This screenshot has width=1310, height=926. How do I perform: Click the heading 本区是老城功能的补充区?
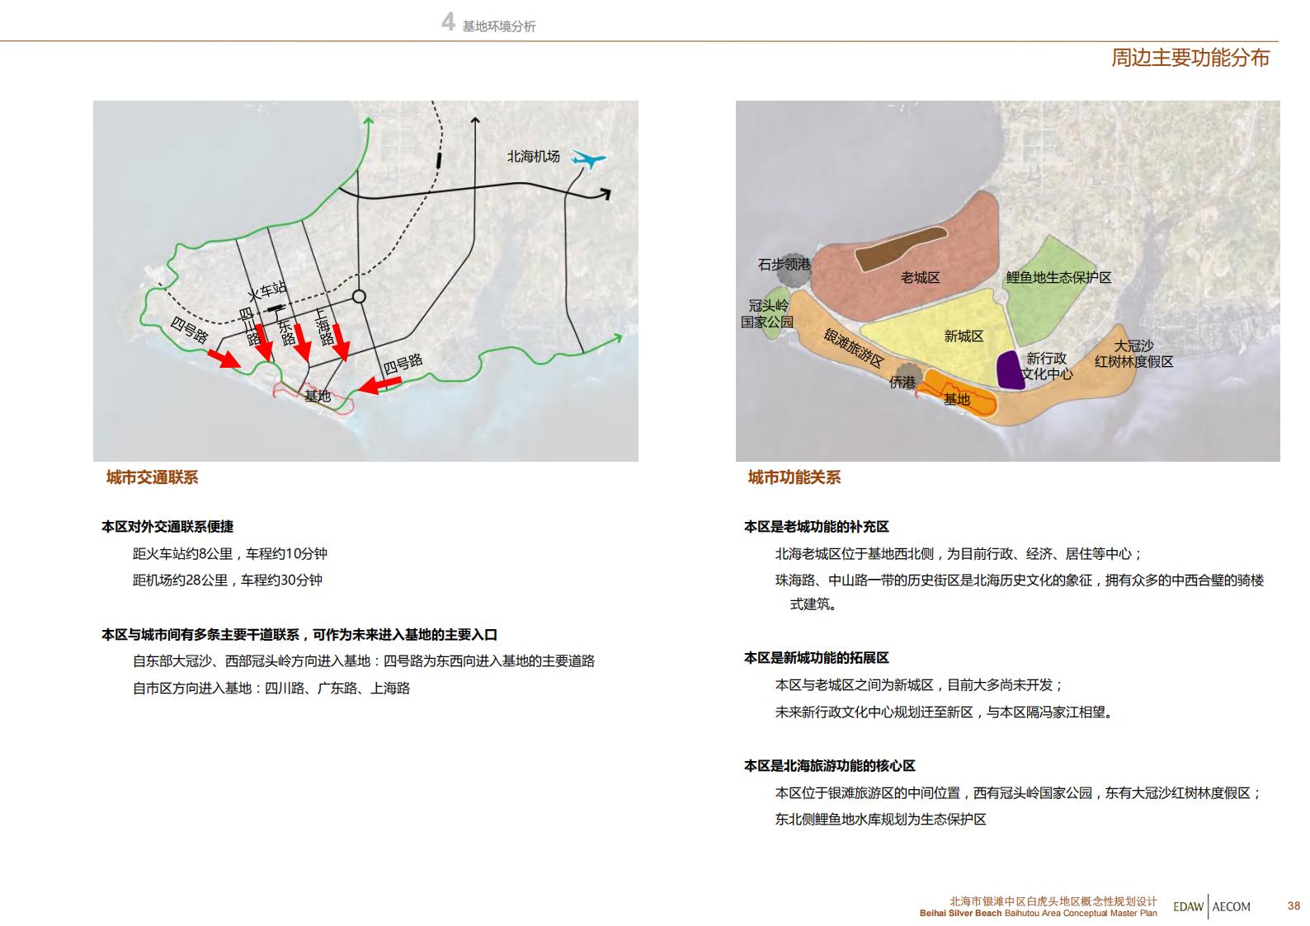click(817, 526)
